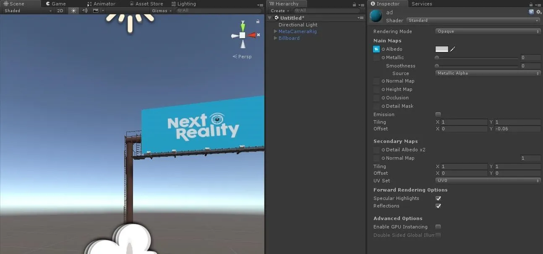Click the Occlusion texture picker circle
Image resolution: width=543 pixels, height=254 pixels.
pyautogui.click(x=383, y=98)
